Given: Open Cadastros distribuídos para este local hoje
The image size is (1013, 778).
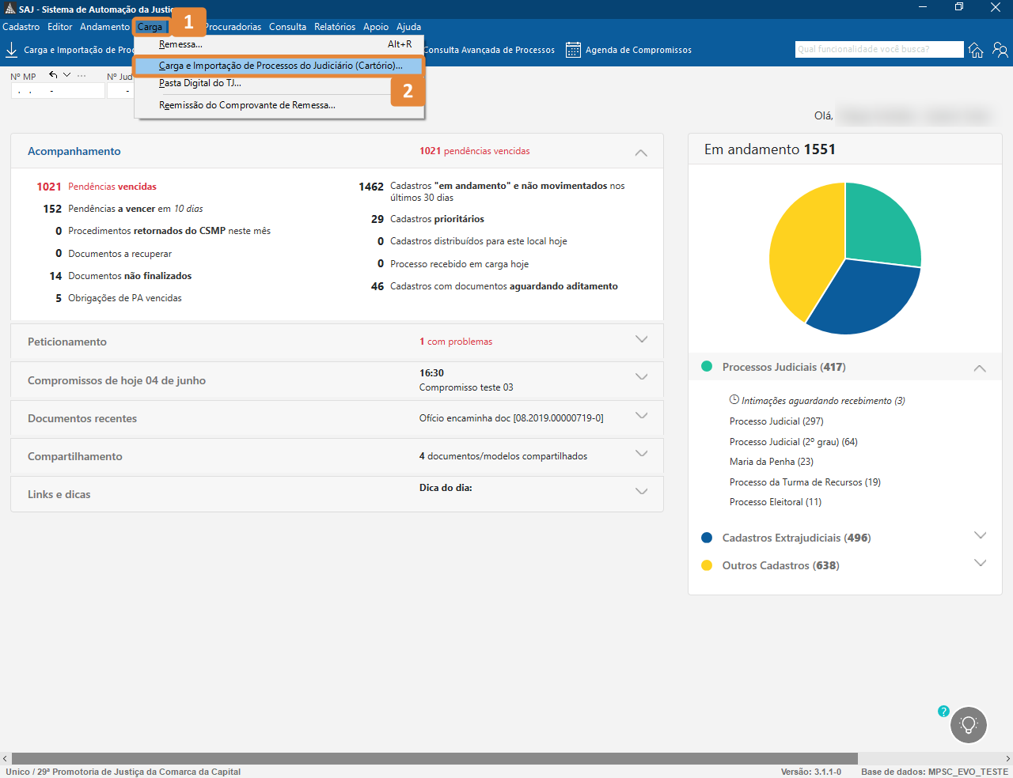Looking at the screenshot, I should pos(472,241).
